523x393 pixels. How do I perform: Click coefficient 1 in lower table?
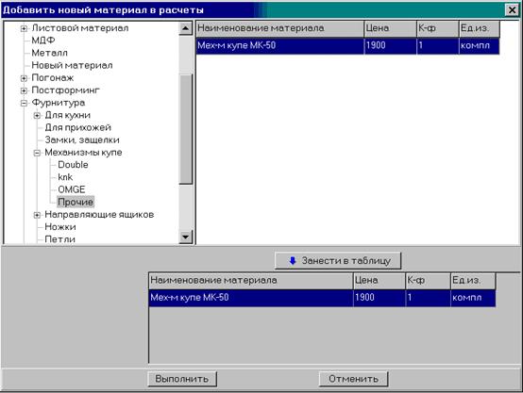click(x=429, y=298)
